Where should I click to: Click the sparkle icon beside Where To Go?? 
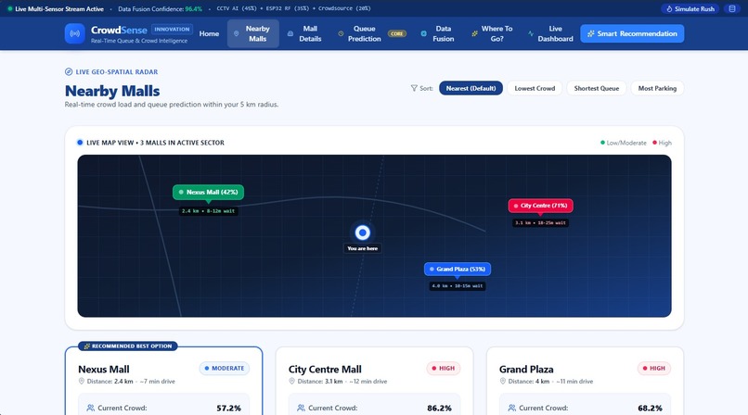pyautogui.click(x=474, y=33)
